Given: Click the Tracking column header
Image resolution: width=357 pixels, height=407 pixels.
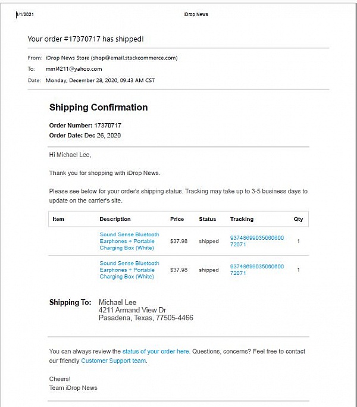Looking at the screenshot, I should coord(242,219).
